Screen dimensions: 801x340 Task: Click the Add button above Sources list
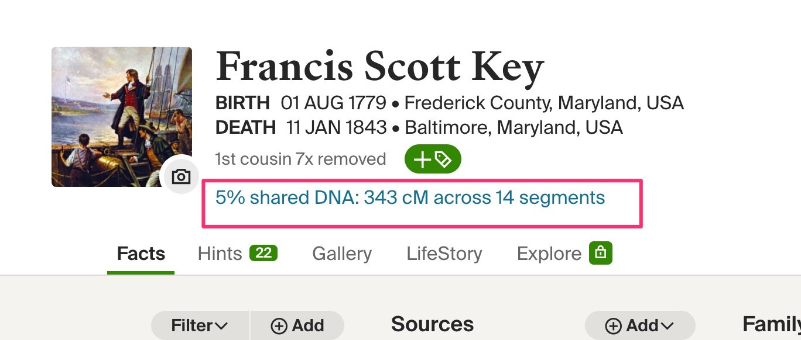(297, 325)
